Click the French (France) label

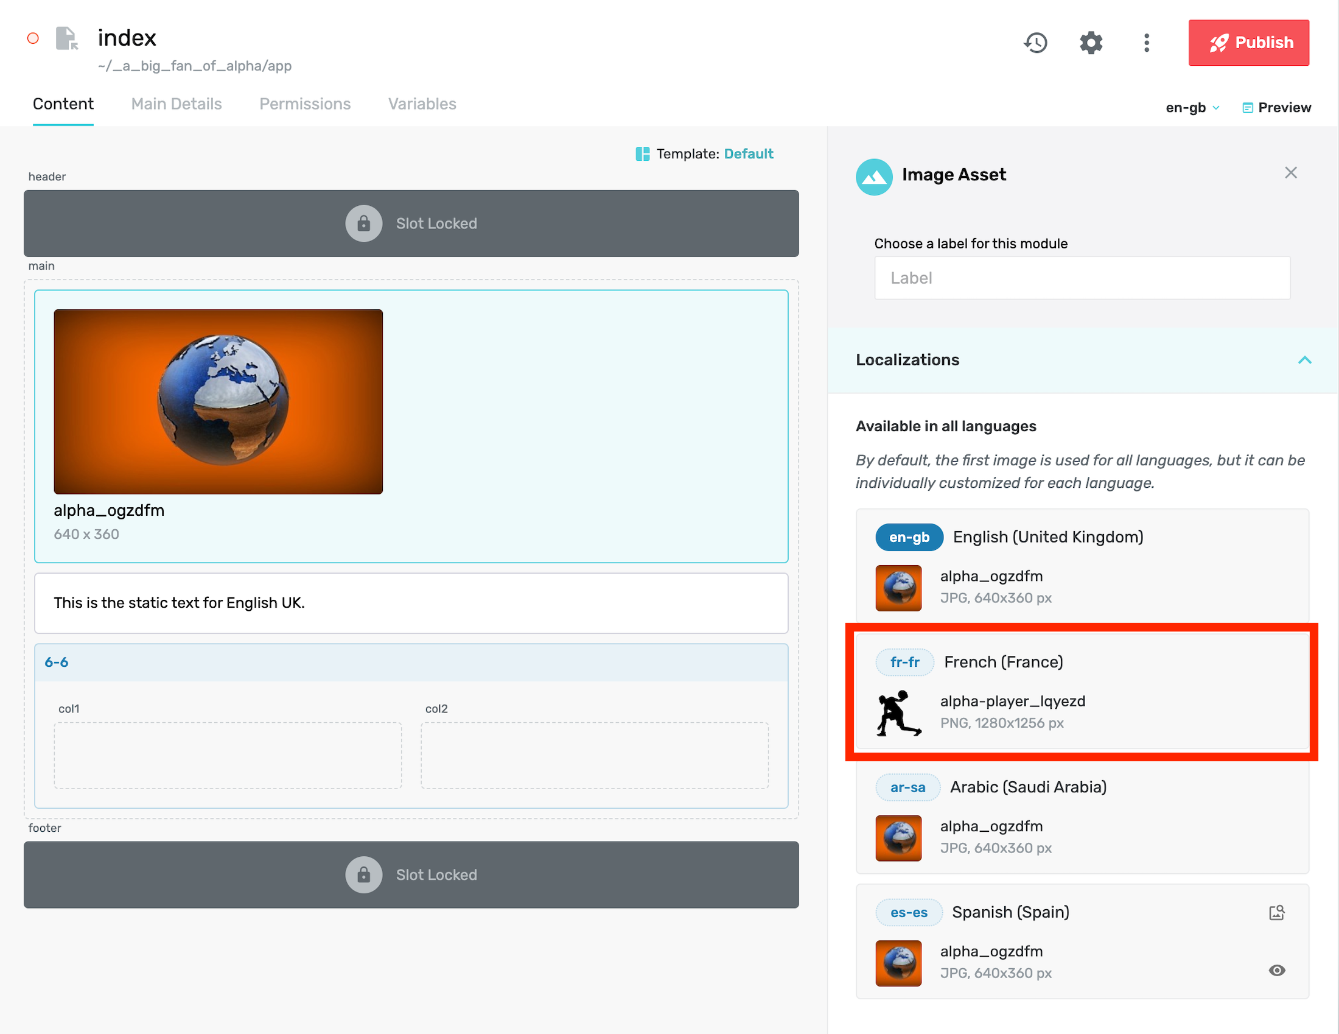point(1004,662)
